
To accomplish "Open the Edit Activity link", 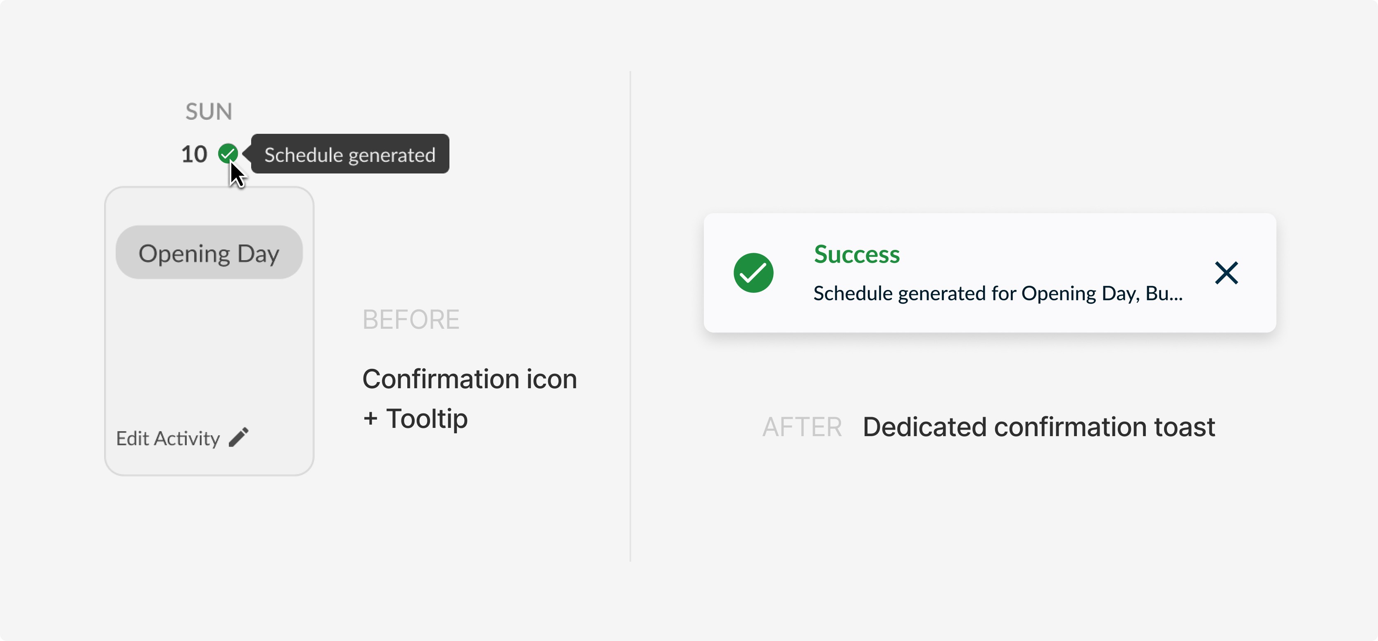I will 167,438.
